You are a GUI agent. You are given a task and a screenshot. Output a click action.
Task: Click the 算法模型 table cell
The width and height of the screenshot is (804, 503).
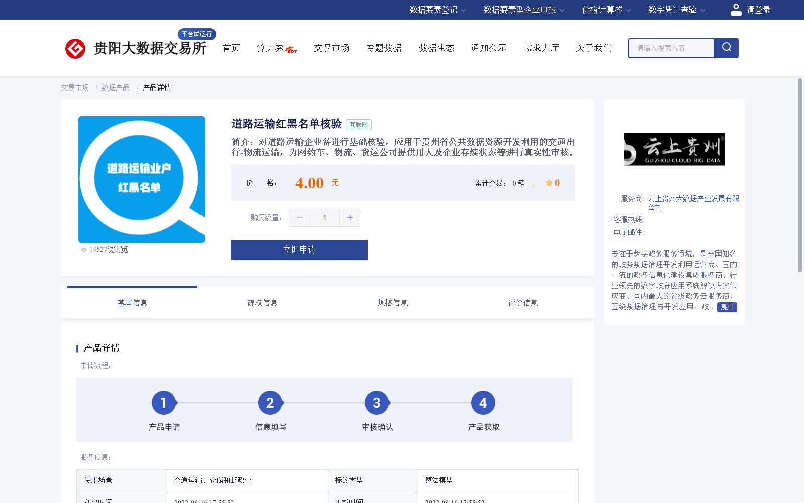tap(498, 480)
